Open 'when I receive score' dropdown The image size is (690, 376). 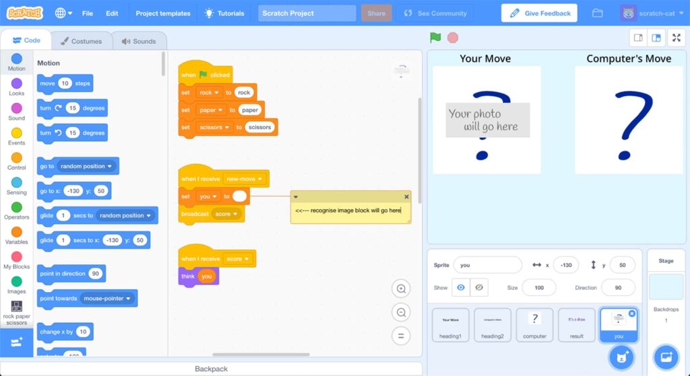click(x=238, y=259)
